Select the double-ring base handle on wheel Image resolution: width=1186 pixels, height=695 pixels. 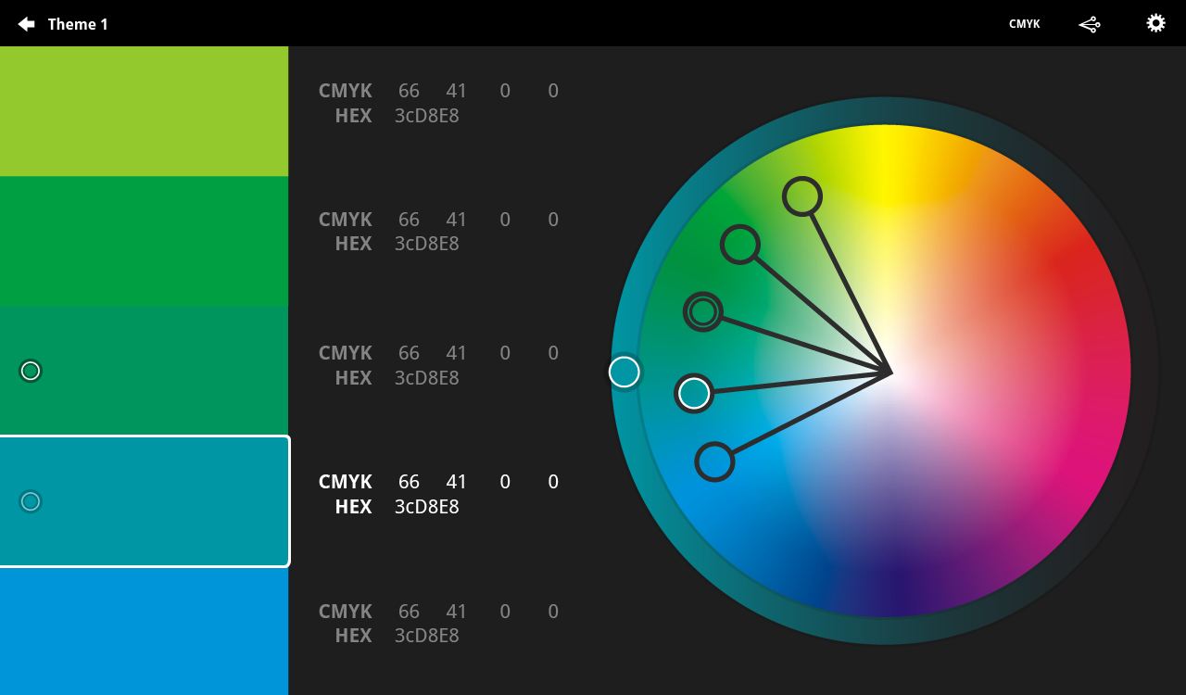pyautogui.click(x=703, y=312)
